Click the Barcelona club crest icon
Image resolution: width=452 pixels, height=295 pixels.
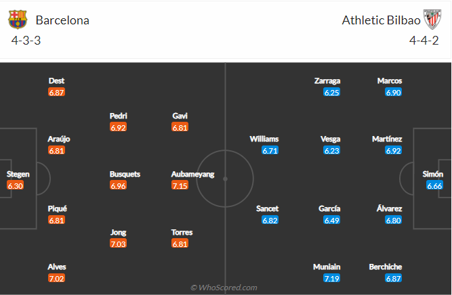coord(18,20)
